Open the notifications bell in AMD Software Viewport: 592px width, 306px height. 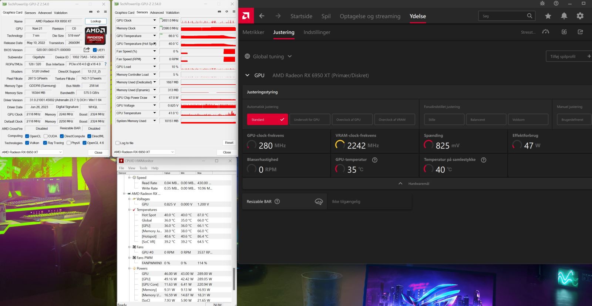(x=564, y=16)
